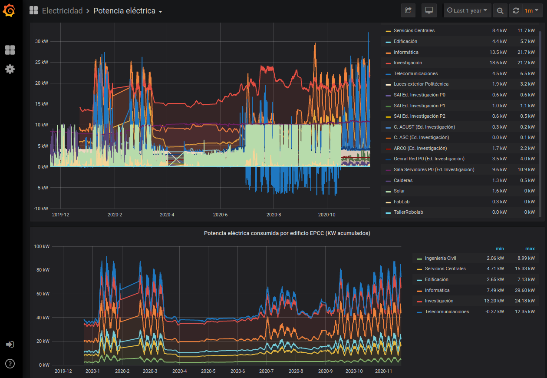Click the panel title Potencia eléctrica consumida
547x378 pixels.
click(x=287, y=233)
